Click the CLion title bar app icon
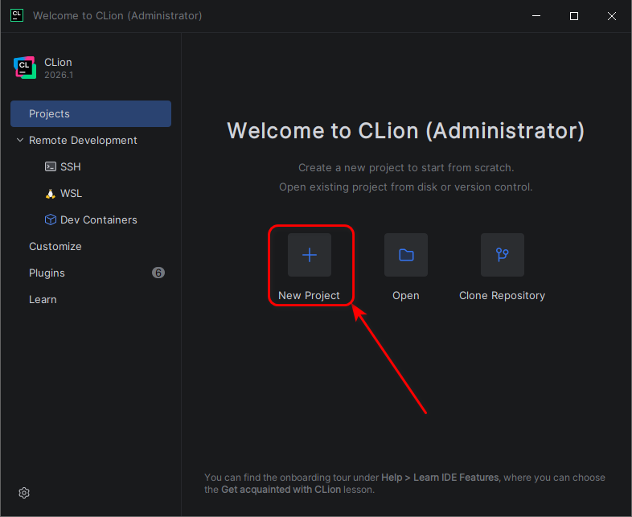This screenshot has height=517, width=632. tap(17, 15)
